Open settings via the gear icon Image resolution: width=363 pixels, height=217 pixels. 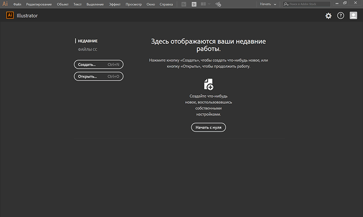click(x=328, y=16)
